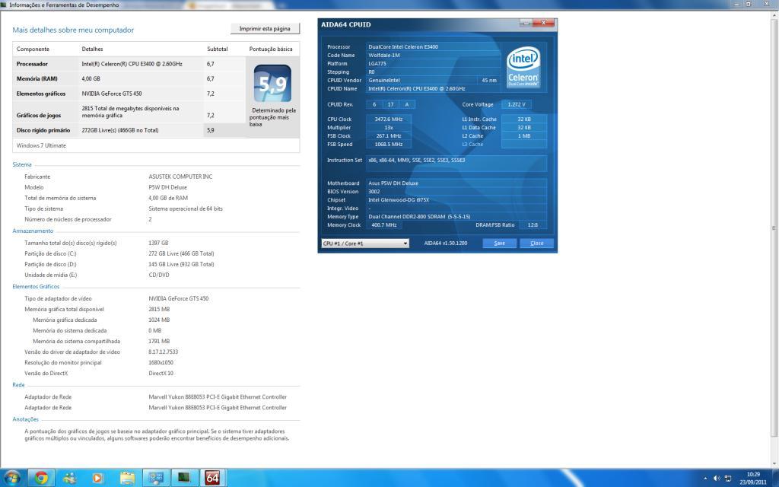Click the 272 GB Livre (466 GB Total) value
This screenshot has height=487, width=779.
pyautogui.click(x=181, y=253)
